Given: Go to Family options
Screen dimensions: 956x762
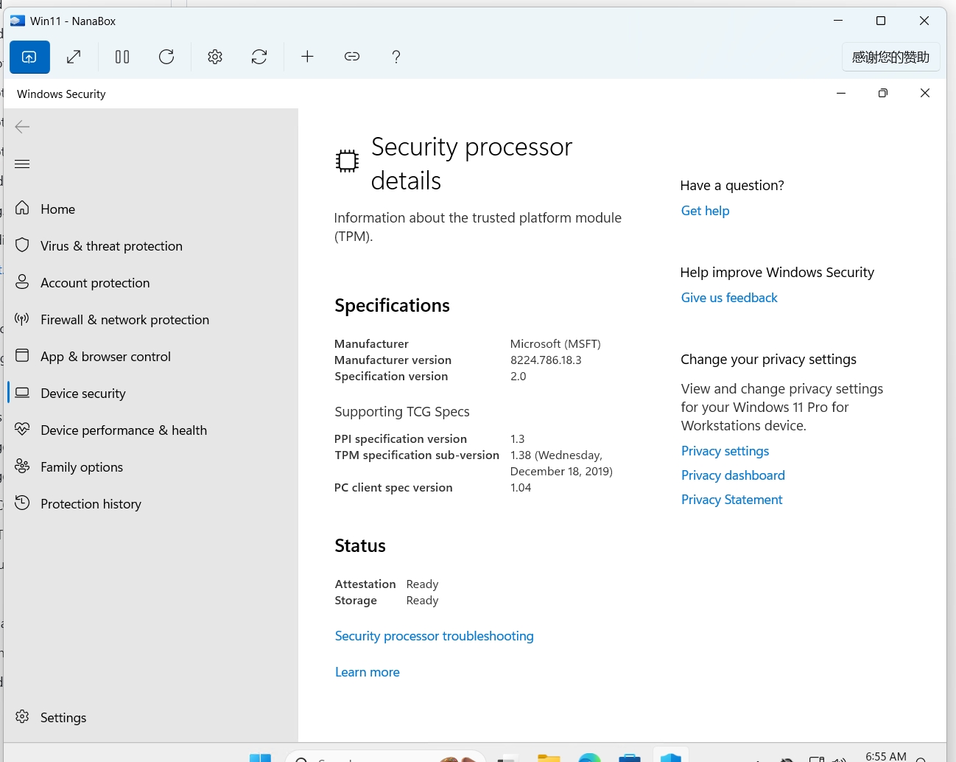Looking at the screenshot, I should (x=151, y=466).
